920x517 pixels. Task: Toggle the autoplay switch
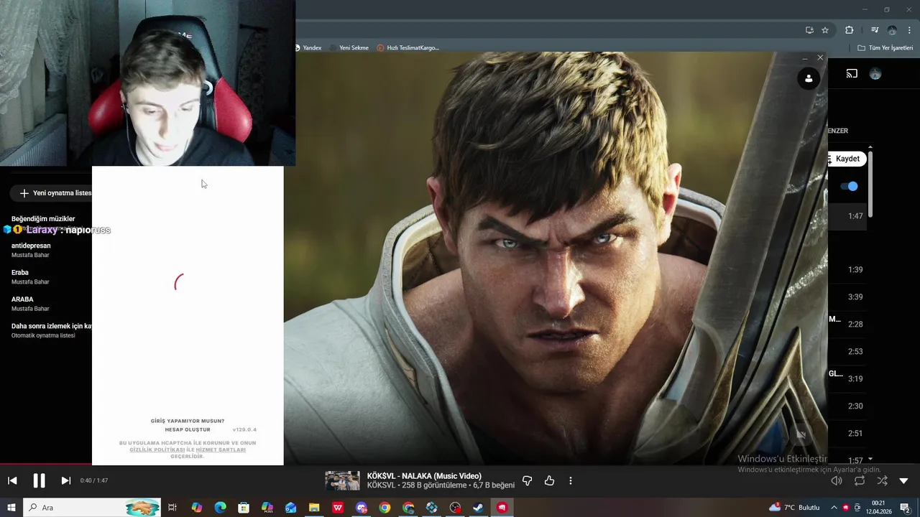[x=850, y=186]
